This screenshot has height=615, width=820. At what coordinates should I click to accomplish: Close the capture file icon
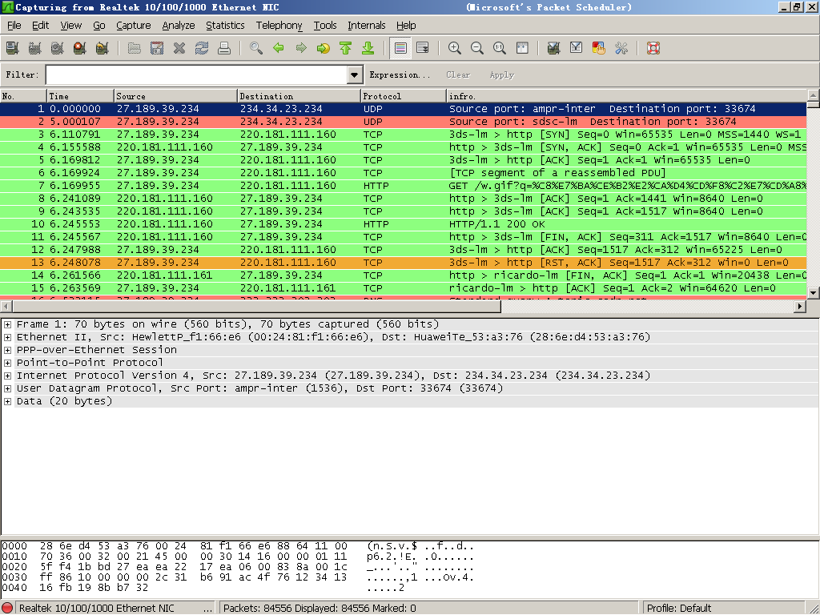(x=179, y=48)
